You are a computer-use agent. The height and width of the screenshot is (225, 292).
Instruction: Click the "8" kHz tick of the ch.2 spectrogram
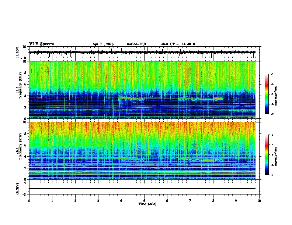tap(25, 134)
